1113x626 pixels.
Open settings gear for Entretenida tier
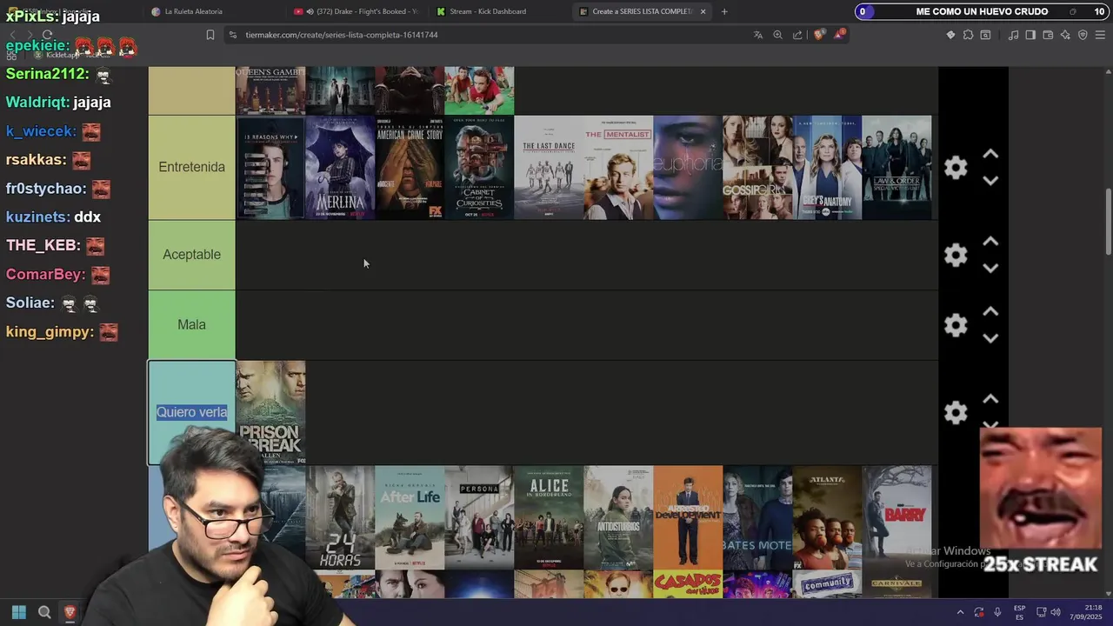(956, 168)
